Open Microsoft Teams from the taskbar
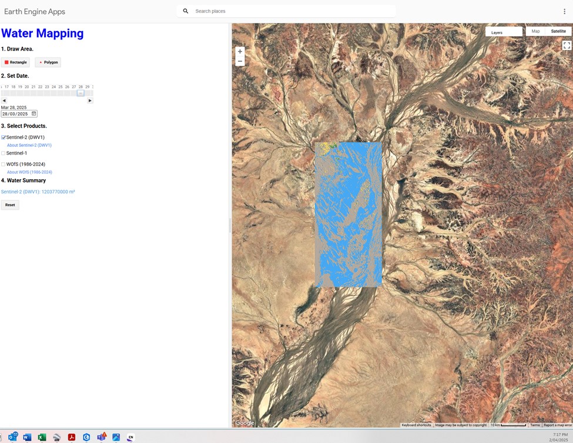The height and width of the screenshot is (443, 573). [x=102, y=437]
